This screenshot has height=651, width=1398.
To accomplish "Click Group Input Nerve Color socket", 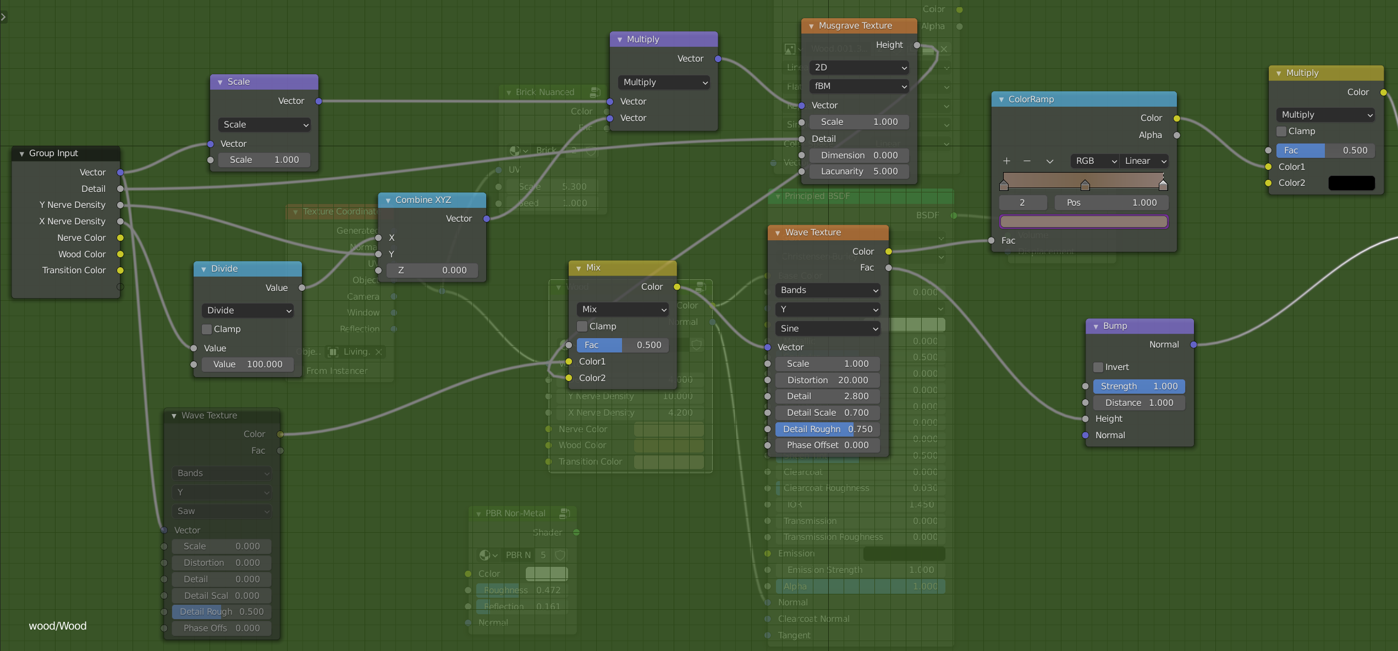I will [120, 238].
